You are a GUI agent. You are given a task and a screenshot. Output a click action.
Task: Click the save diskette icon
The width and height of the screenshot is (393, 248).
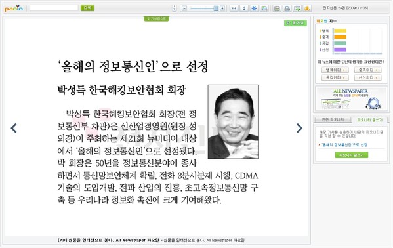pyautogui.click(x=277, y=9)
